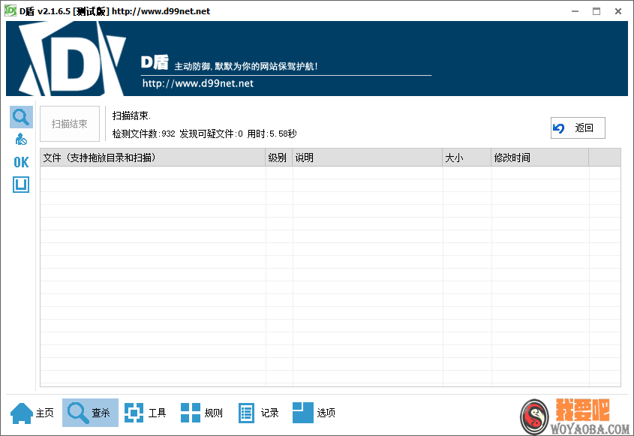Click the 级别 column header

(278, 157)
